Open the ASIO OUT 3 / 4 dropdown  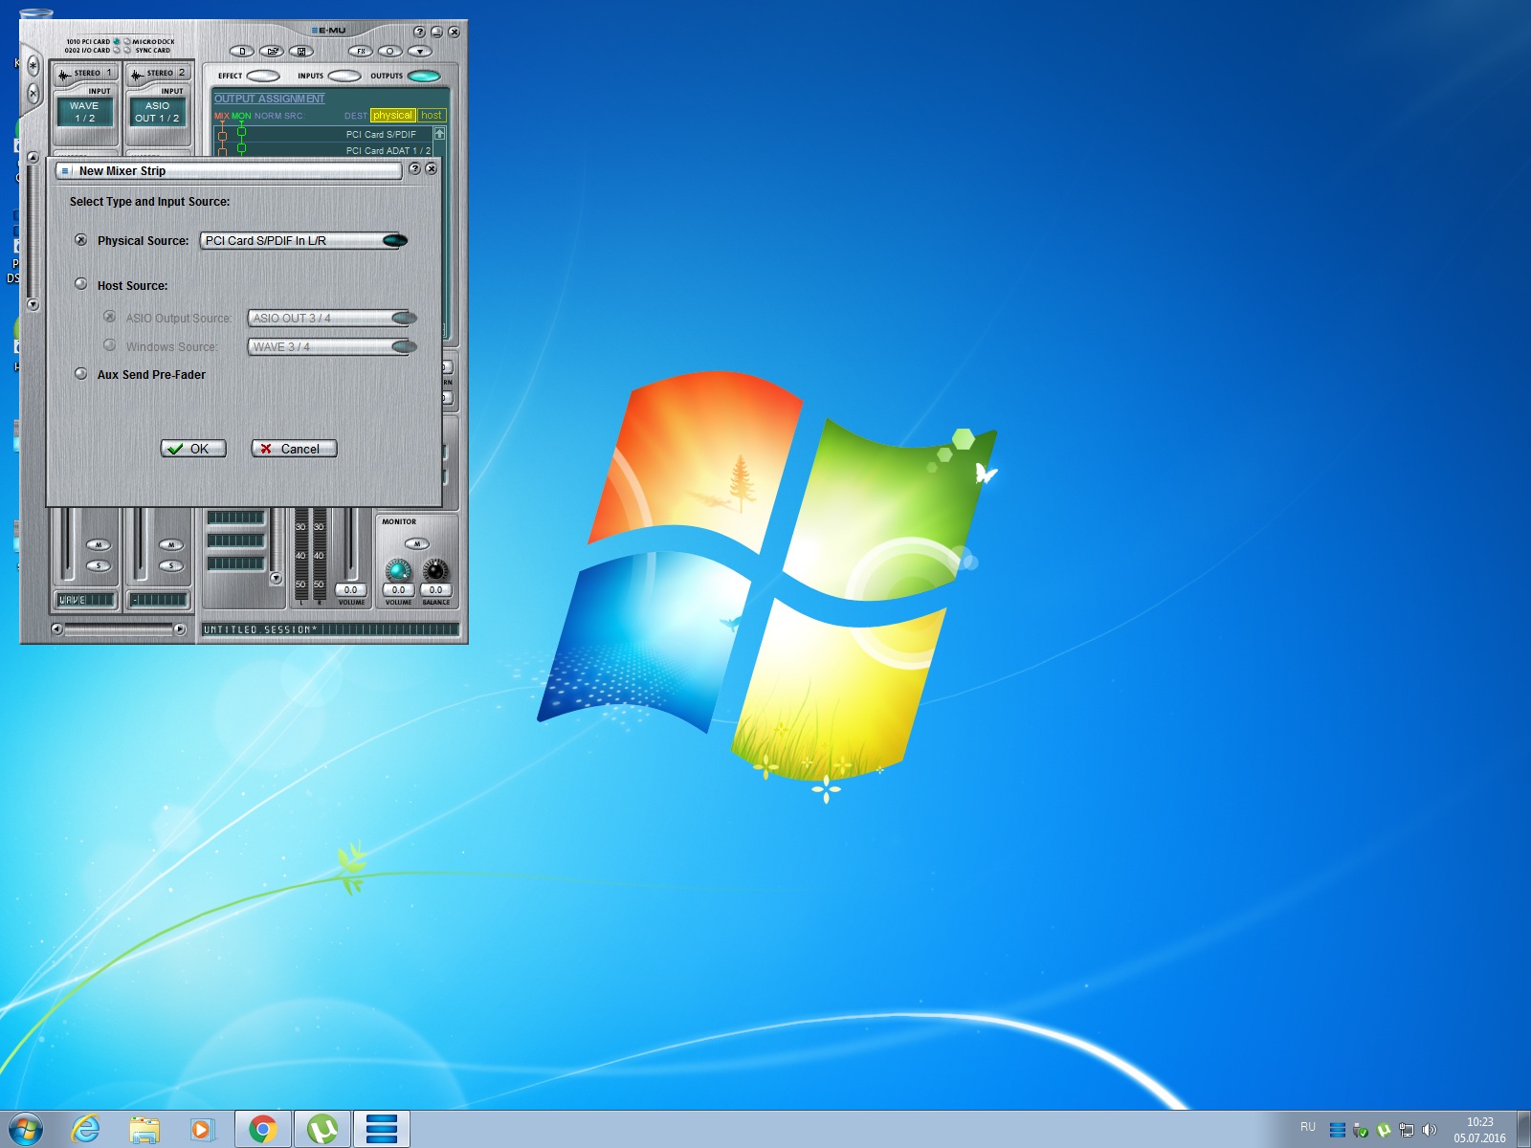(332, 318)
